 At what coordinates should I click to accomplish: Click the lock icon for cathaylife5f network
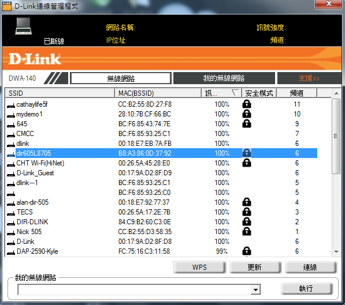(x=247, y=104)
